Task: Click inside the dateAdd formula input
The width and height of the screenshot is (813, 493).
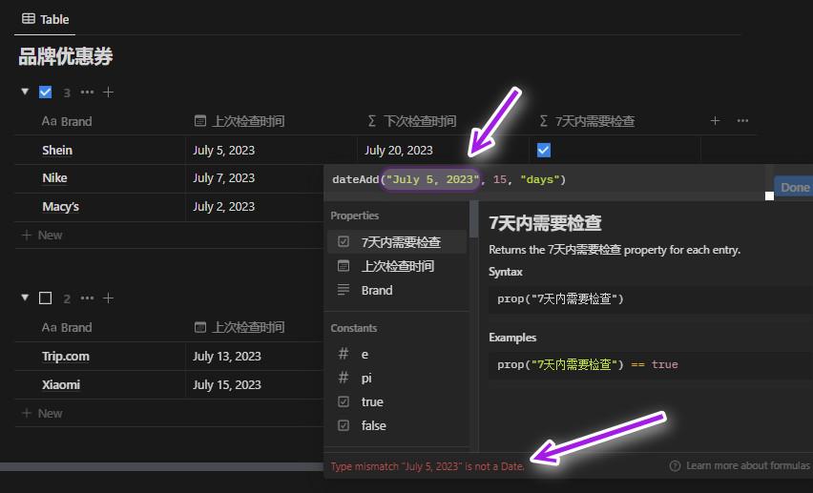Action: pos(545,180)
